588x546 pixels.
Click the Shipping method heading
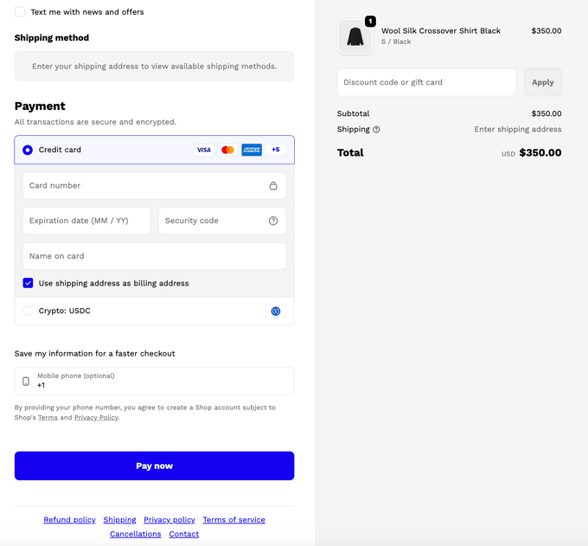pos(52,37)
